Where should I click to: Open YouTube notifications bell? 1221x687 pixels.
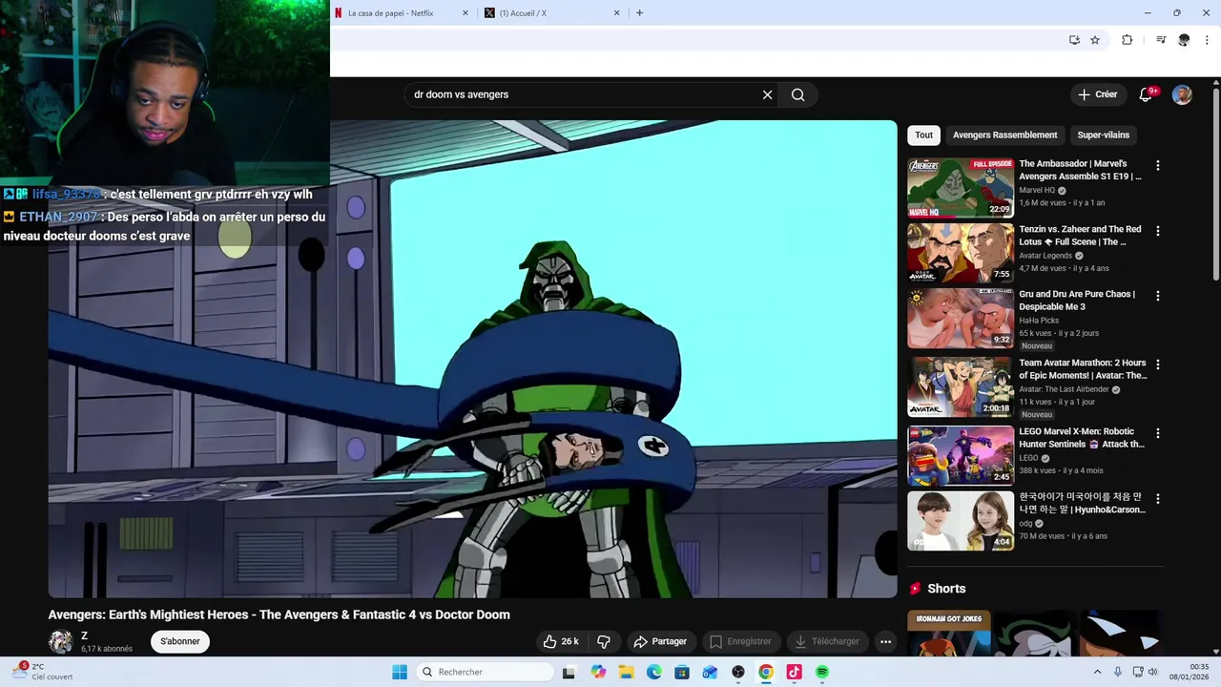pyautogui.click(x=1146, y=94)
